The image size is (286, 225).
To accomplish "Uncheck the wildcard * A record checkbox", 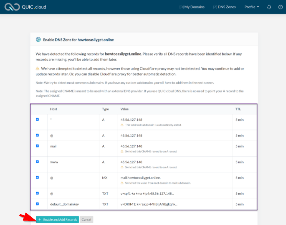I will pos(37,120).
